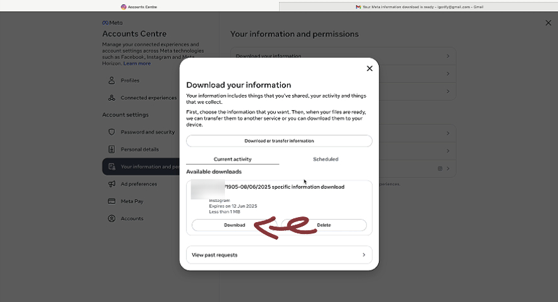The height and width of the screenshot is (302, 558).
Task: Click the Accounts Centre heading
Action: [x=134, y=34]
